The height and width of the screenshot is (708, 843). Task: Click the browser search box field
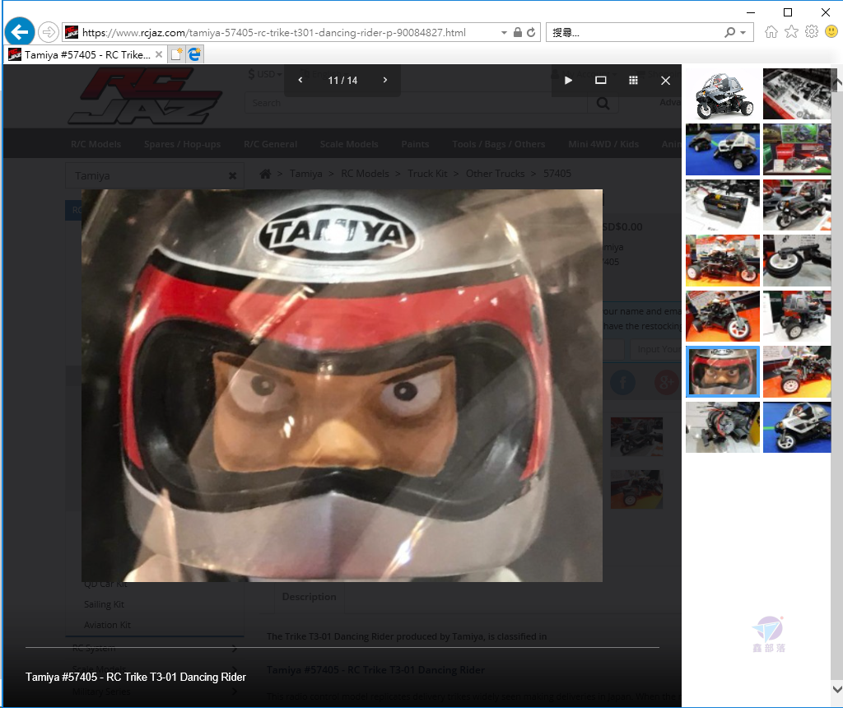[635, 33]
